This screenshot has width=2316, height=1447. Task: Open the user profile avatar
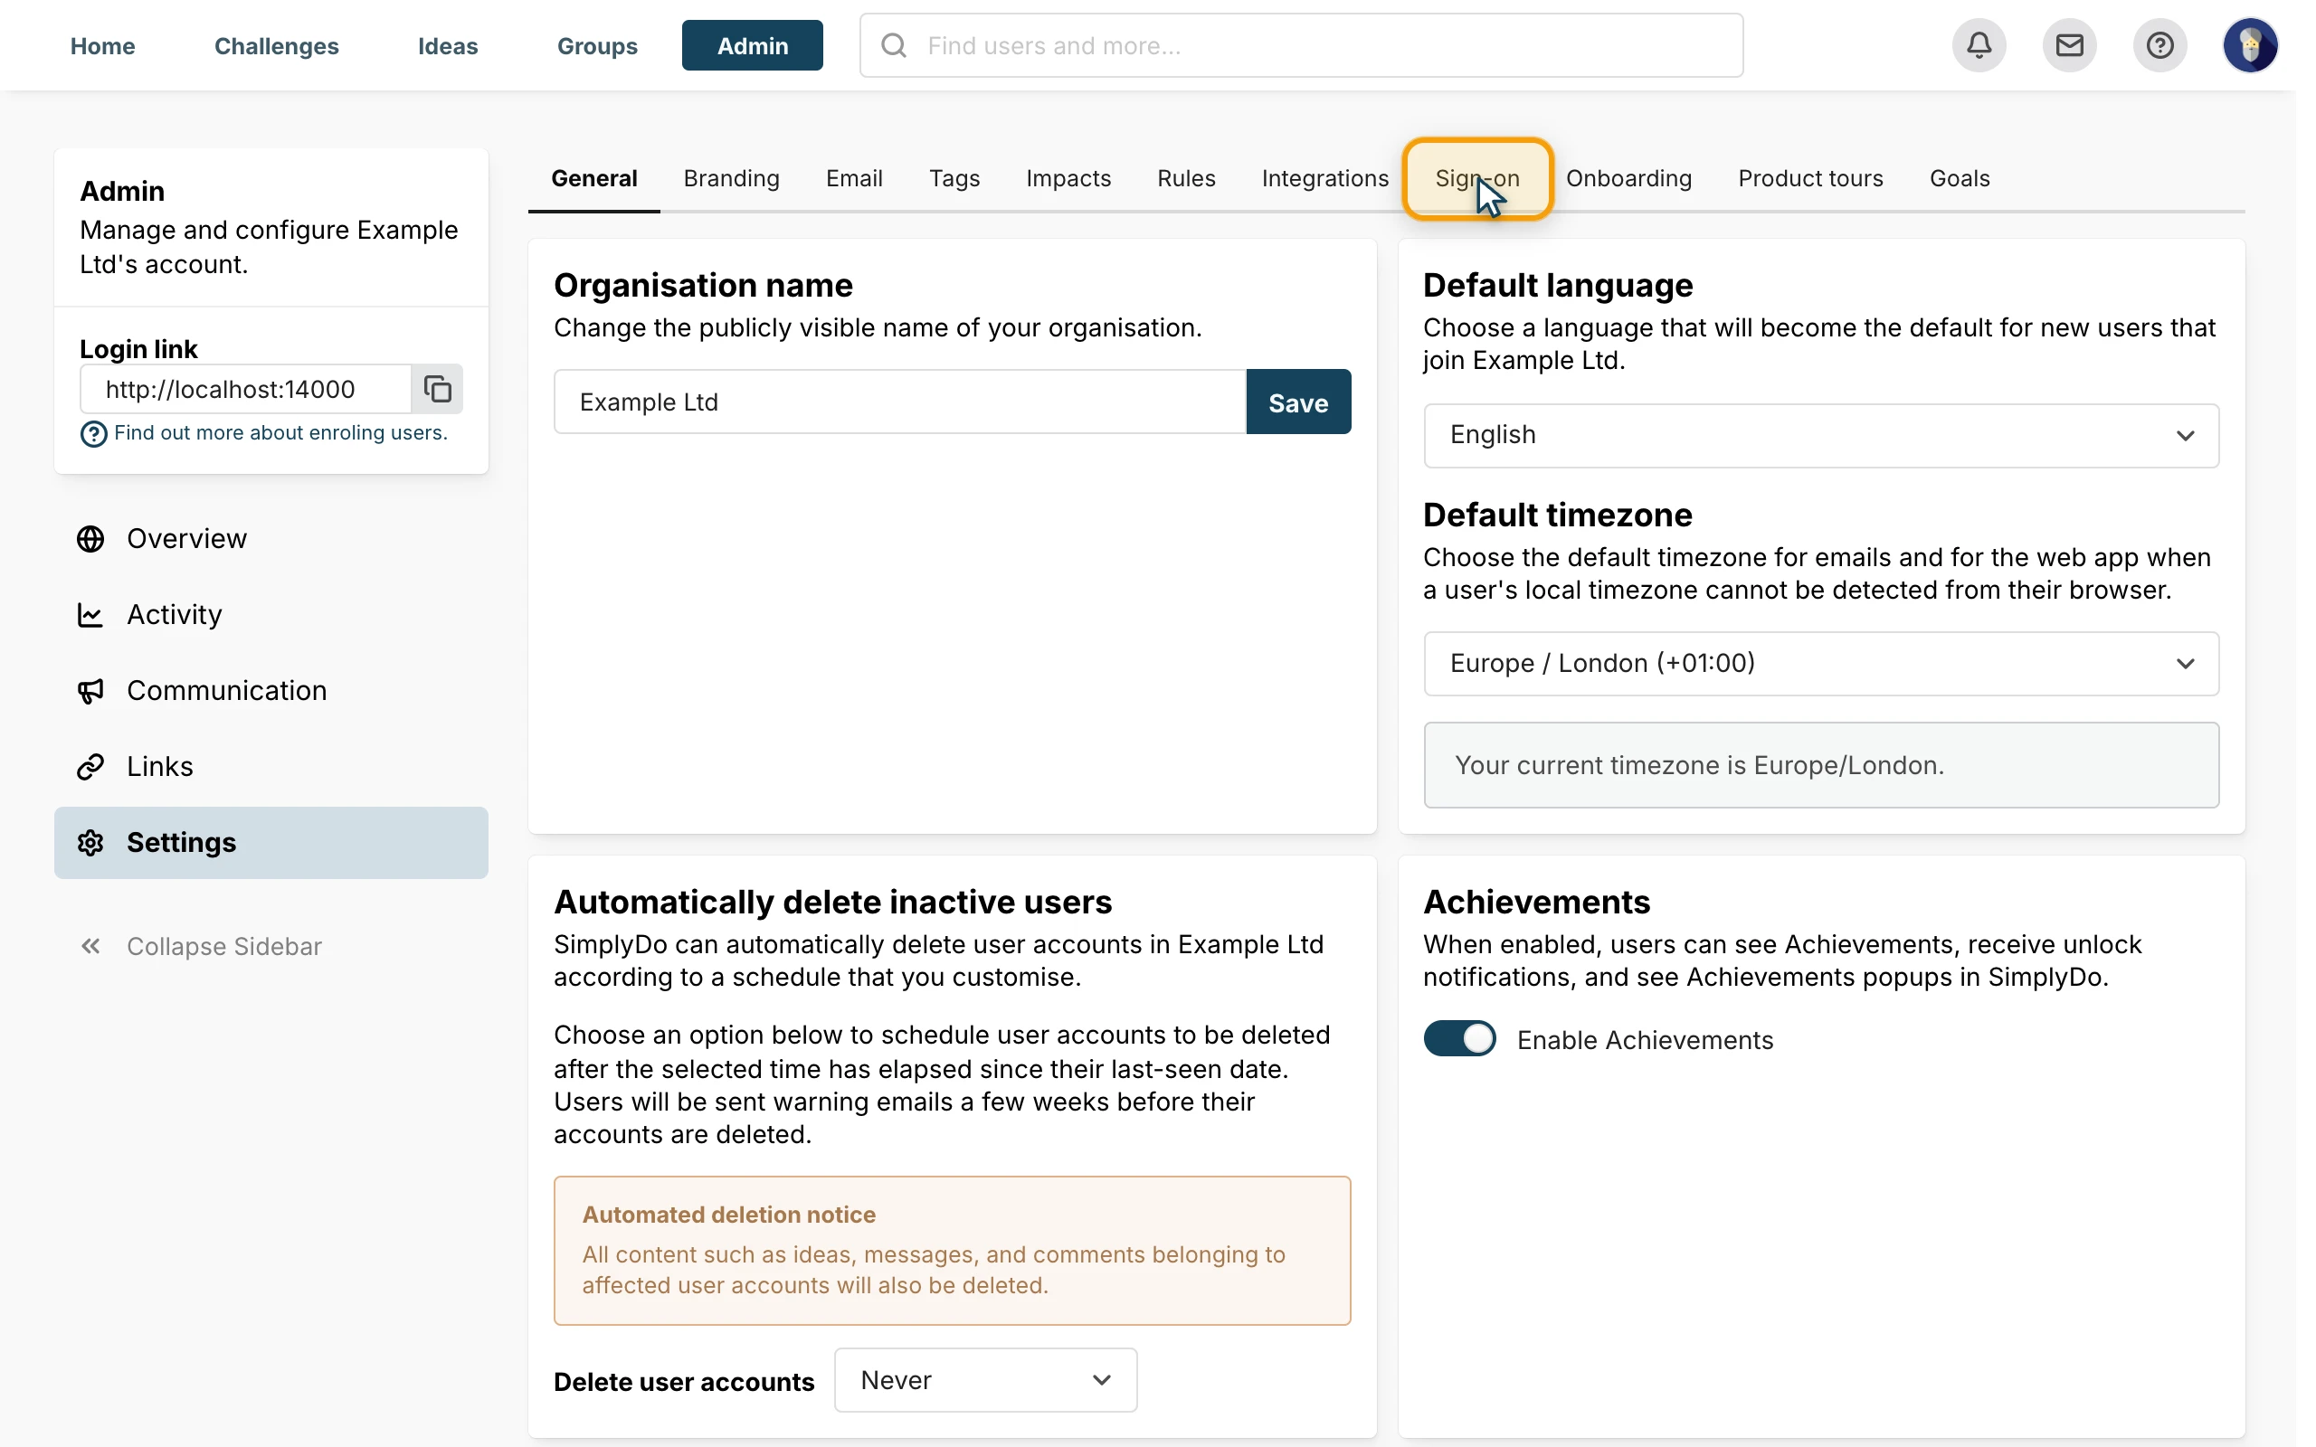[x=2250, y=45]
